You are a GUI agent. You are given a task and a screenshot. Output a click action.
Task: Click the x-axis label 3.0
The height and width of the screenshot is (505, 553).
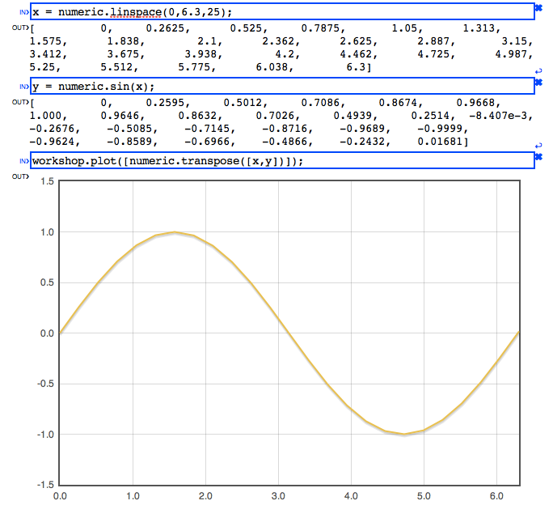click(278, 496)
